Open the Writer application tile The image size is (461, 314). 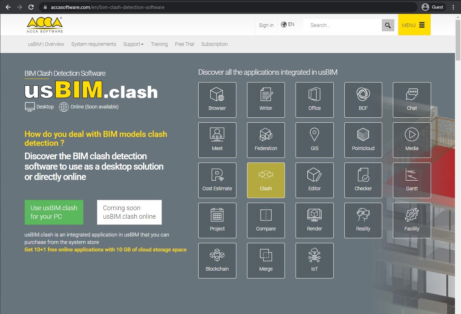pos(266,100)
